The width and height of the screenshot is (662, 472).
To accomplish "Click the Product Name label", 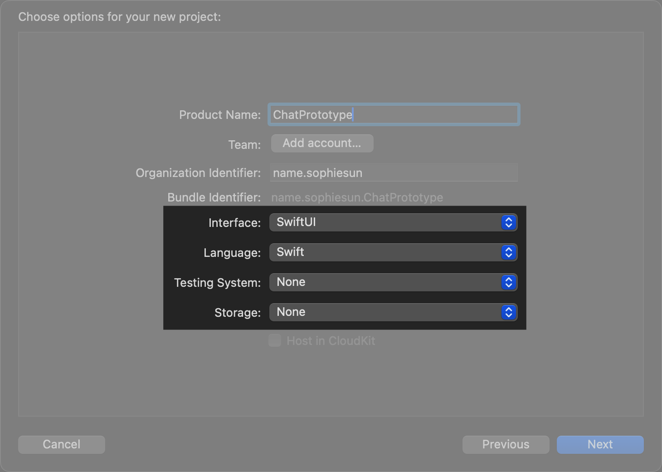I will click(220, 115).
